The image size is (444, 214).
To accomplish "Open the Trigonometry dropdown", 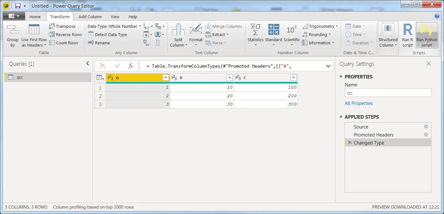I will point(320,26).
